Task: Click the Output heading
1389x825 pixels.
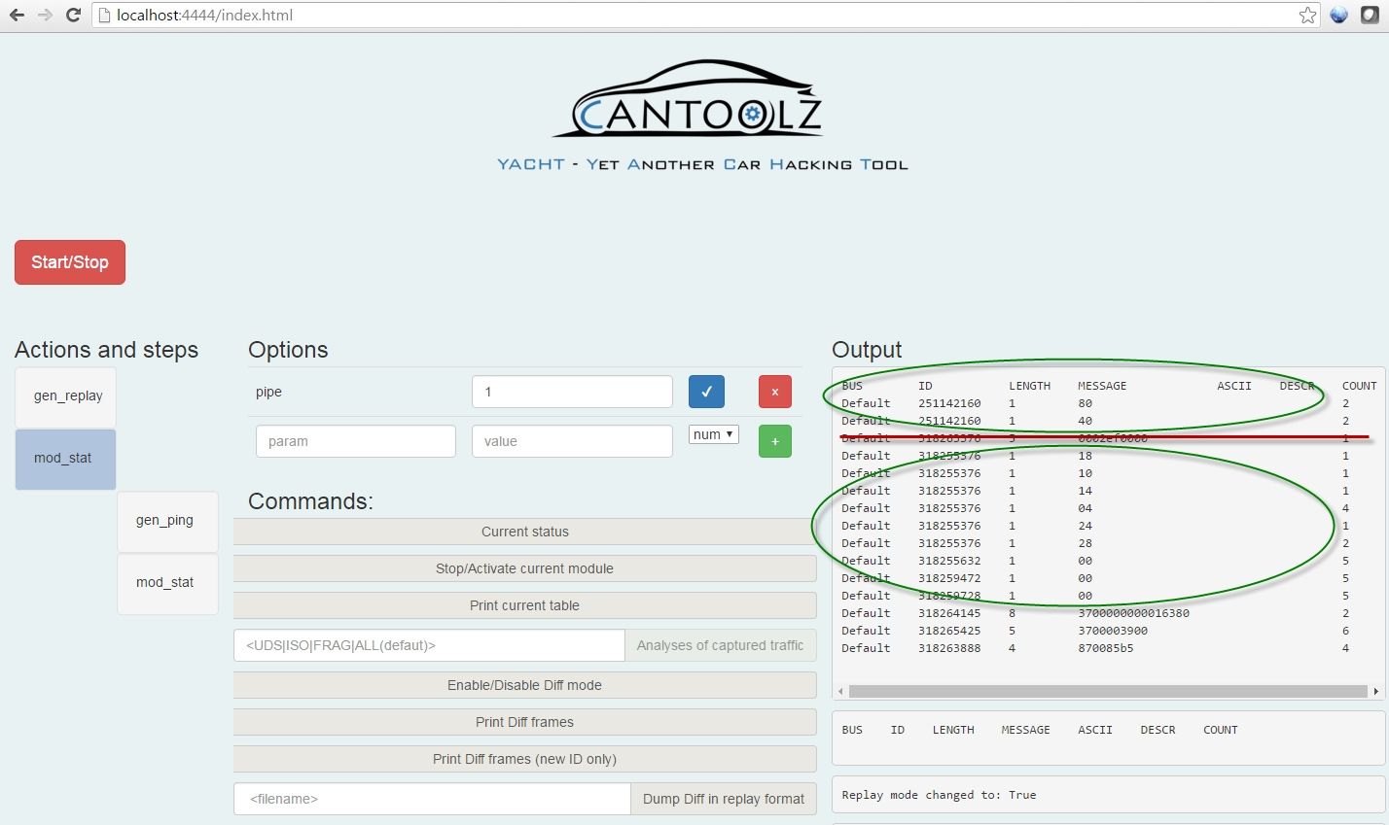Action: click(867, 350)
